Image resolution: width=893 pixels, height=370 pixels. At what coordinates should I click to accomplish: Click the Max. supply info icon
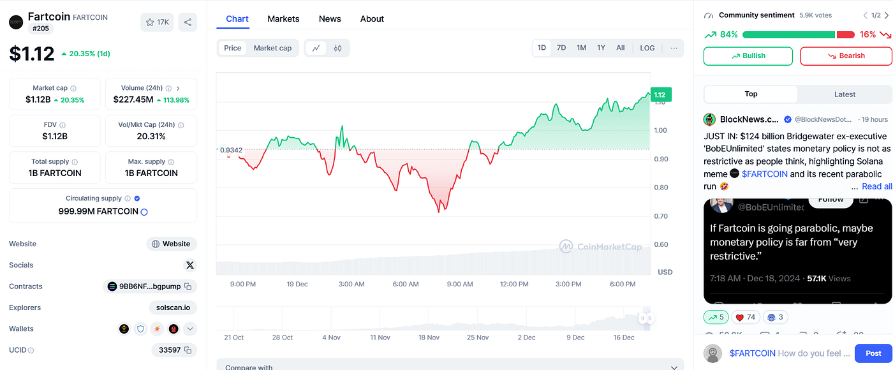pos(172,162)
